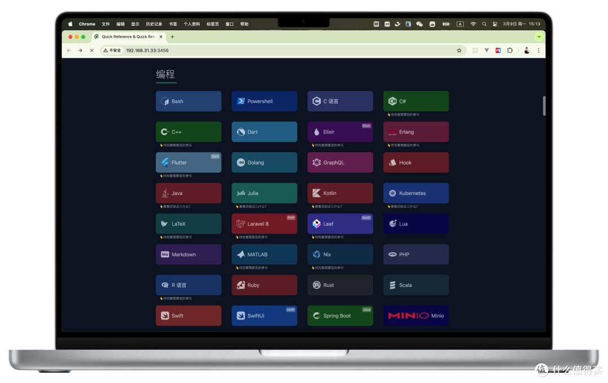Viewport: 608px width, 383px height.
Task: Click the MATLAB logo icon
Action: [241, 254]
